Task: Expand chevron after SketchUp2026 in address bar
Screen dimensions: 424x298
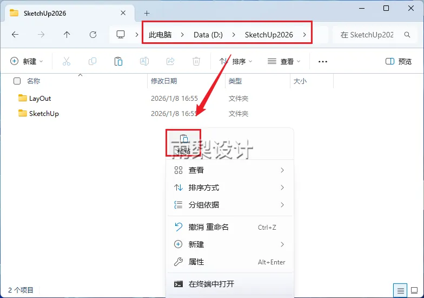Action: (x=304, y=35)
